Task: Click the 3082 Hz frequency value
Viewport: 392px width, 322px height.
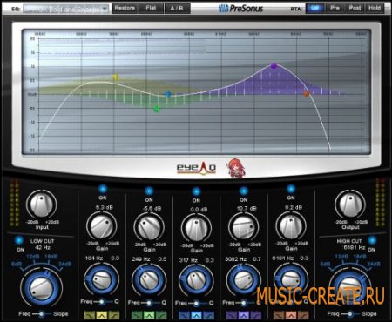Action: coord(235,259)
